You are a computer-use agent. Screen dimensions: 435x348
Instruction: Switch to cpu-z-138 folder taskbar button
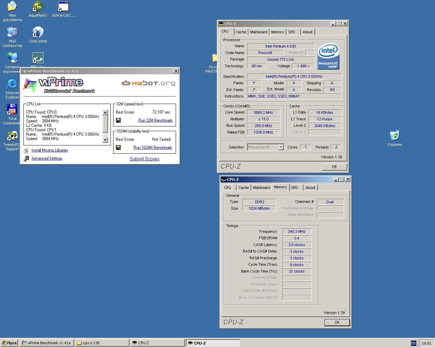point(102,343)
